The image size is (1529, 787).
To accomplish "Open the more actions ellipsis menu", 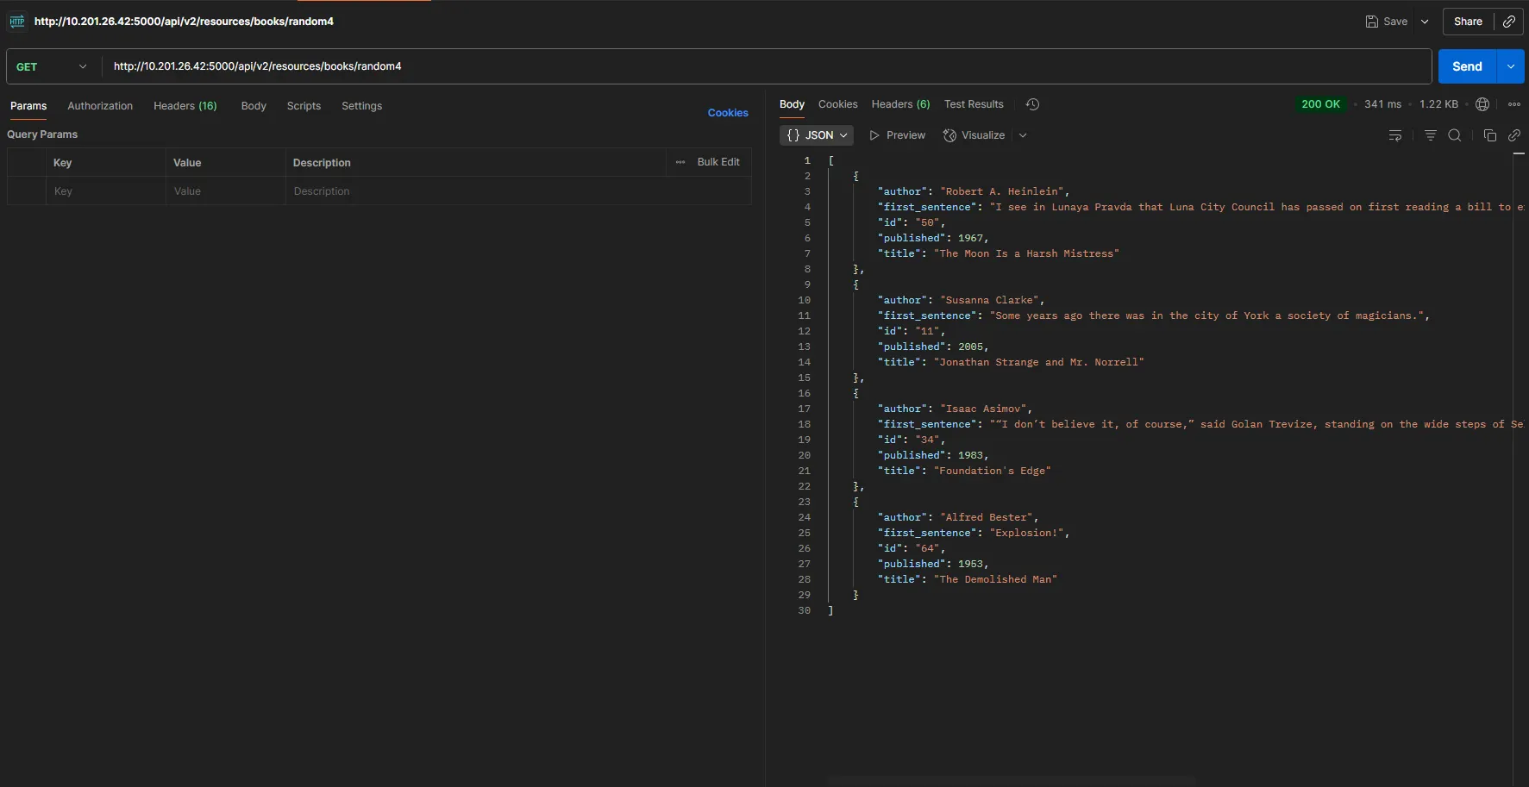I will pyautogui.click(x=1516, y=104).
